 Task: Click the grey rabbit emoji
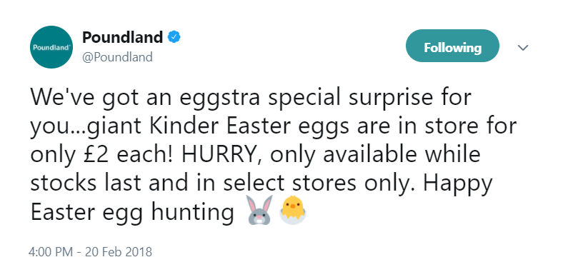tap(260, 211)
